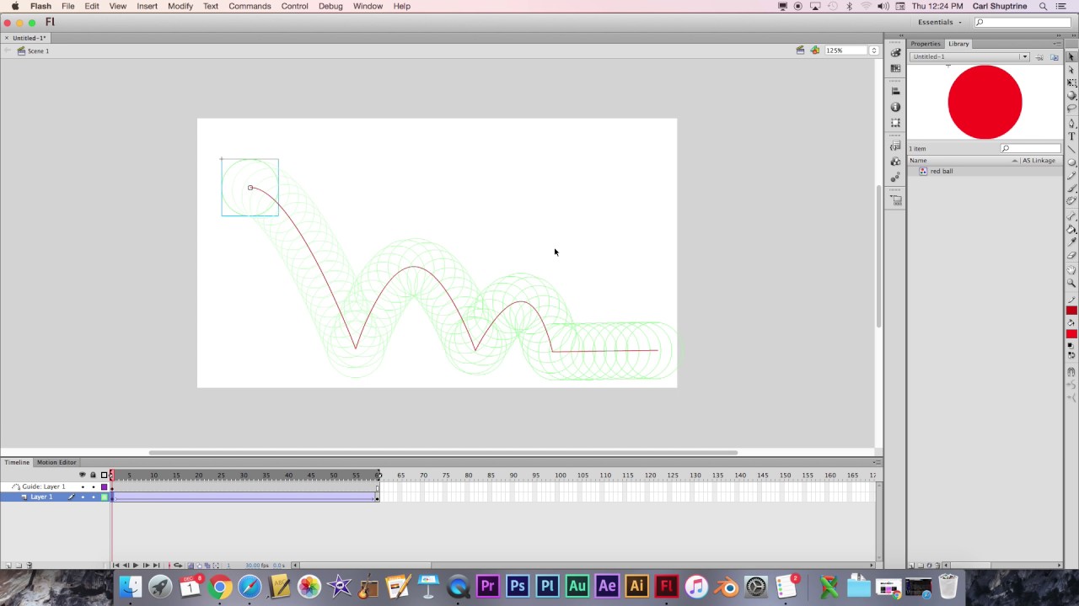The width and height of the screenshot is (1079, 606).
Task: Play the timeline animation
Action: coord(136,566)
